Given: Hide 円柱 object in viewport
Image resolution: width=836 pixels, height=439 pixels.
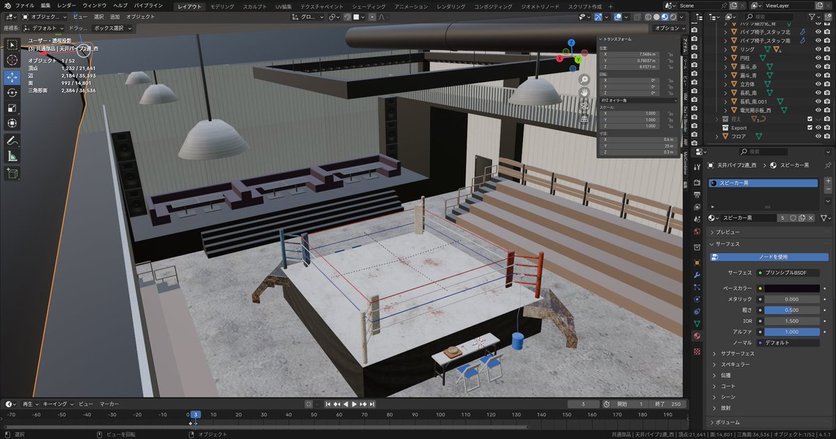Looking at the screenshot, I should pyautogui.click(x=818, y=58).
